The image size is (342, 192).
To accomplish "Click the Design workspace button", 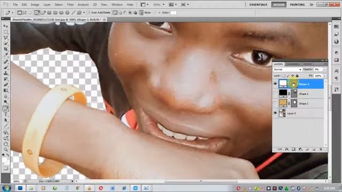I will click(x=279, y=5).
